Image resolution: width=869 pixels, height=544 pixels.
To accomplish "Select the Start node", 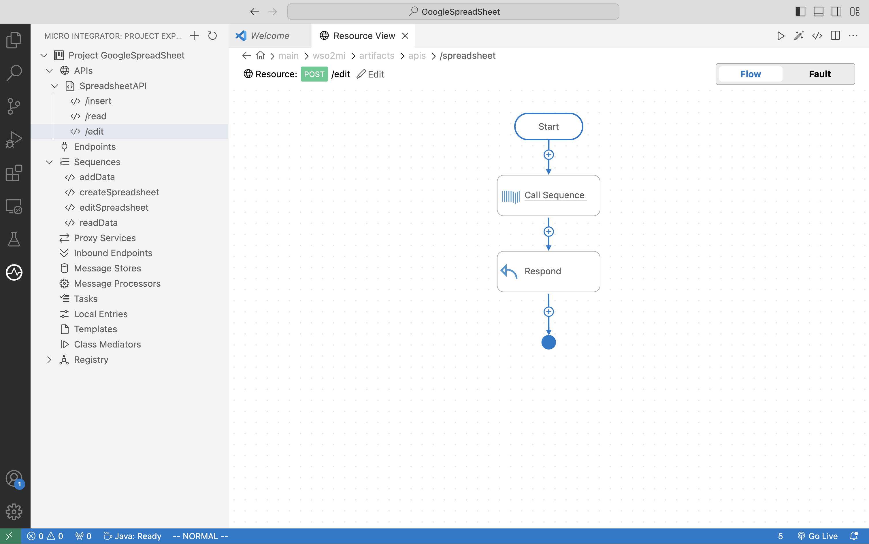I will pyautogui.click(x=548, y=127).
